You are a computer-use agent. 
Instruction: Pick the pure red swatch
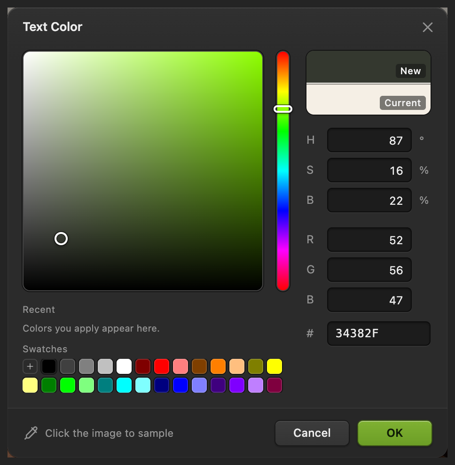[162, 366]
